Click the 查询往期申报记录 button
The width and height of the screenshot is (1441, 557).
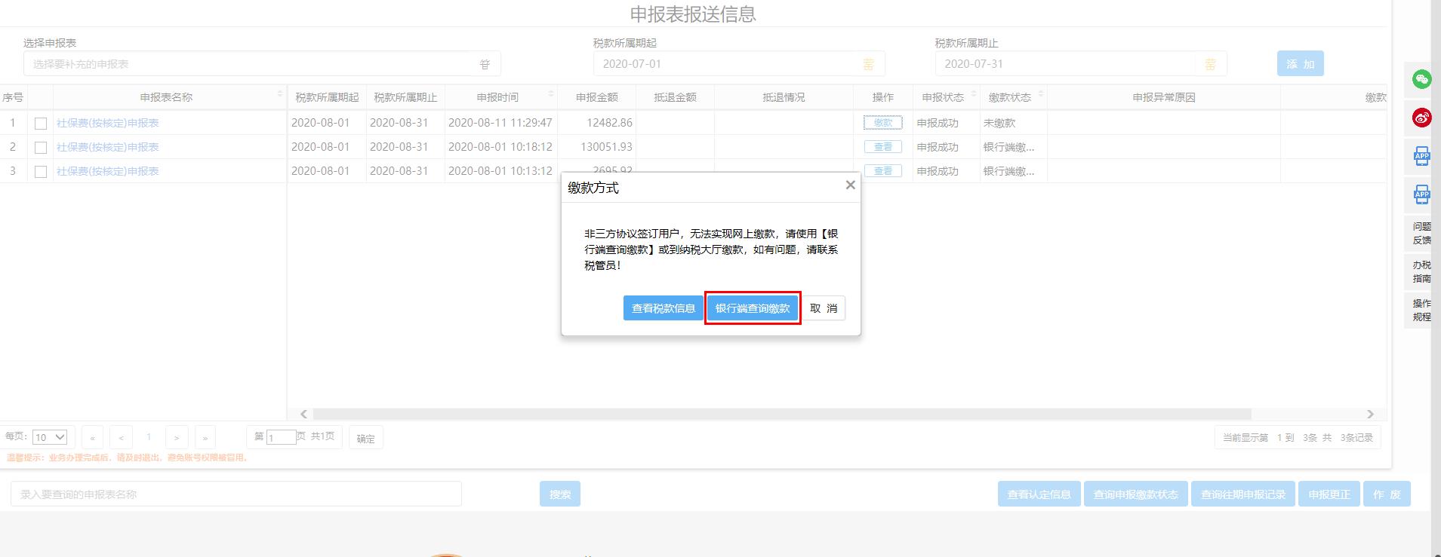(1243, 494)
